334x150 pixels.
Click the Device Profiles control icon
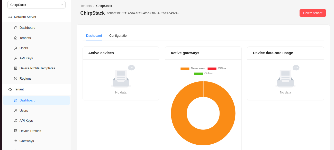pos(16,131)
